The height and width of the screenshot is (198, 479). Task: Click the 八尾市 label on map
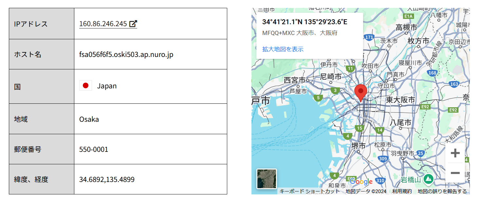point(401,123)
